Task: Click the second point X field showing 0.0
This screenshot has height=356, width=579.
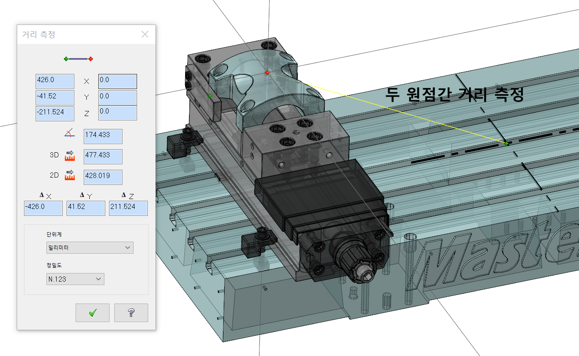Action: (x=118, y=81)
